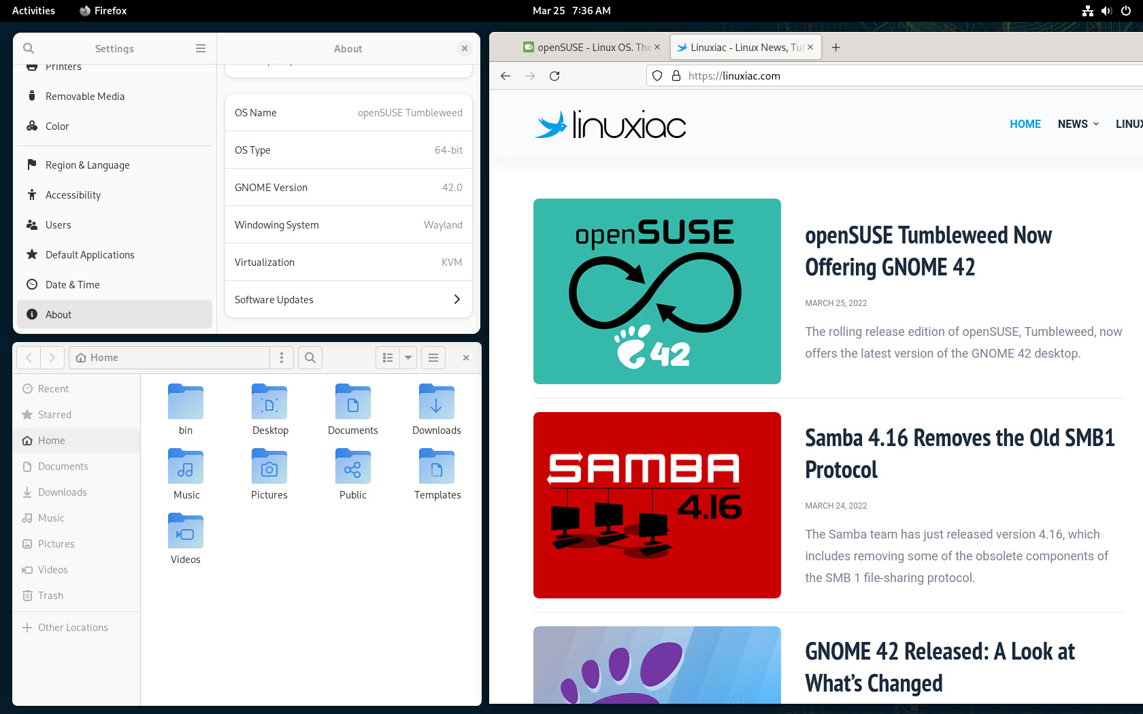Click the site security padlock icon
The image size is (1143, 714).
click(x=676, y=76)
